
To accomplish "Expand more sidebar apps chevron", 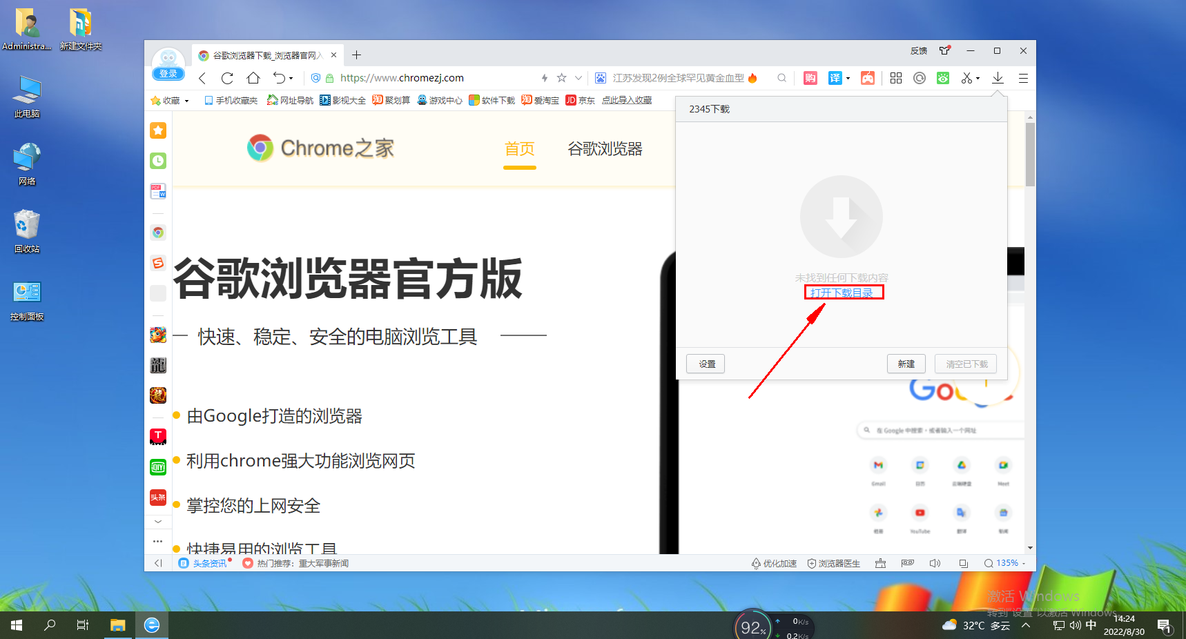I will pyautogui.click(x=158, y=522).
